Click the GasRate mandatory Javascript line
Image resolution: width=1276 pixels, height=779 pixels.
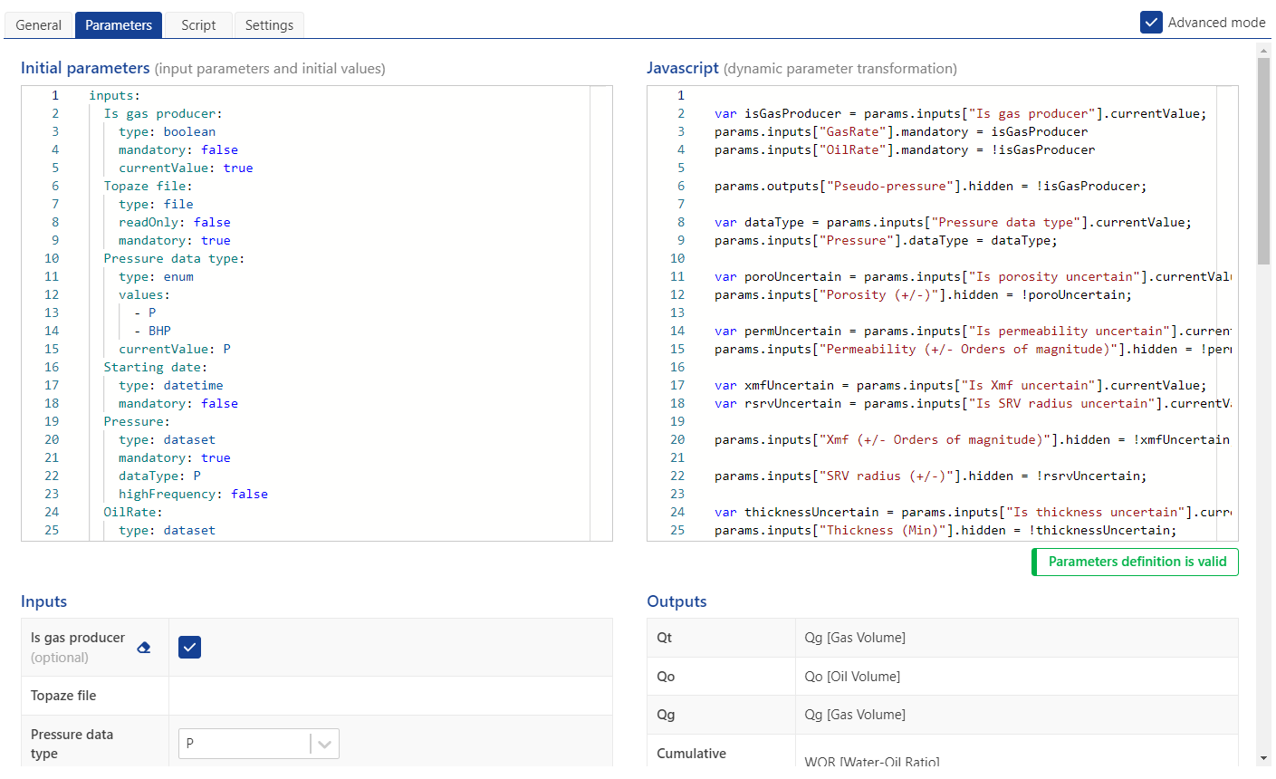901,131
